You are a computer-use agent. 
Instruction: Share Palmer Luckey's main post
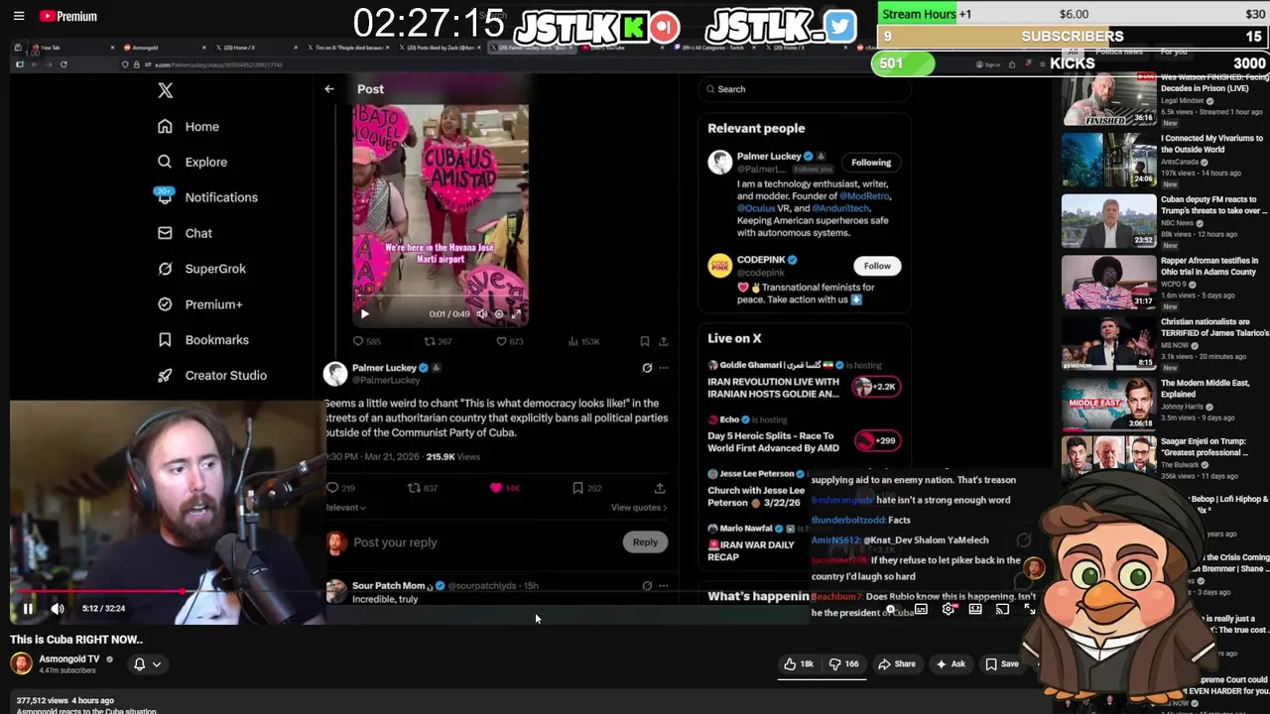(660, 488)
